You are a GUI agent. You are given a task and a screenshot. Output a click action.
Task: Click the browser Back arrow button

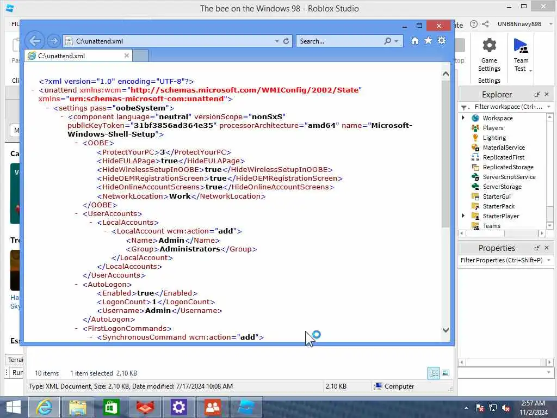coord(34,41)
